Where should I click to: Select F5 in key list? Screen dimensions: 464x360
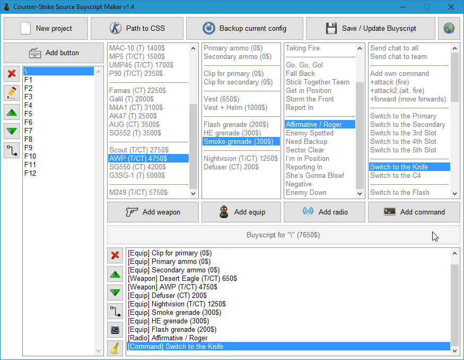[58, 114]
